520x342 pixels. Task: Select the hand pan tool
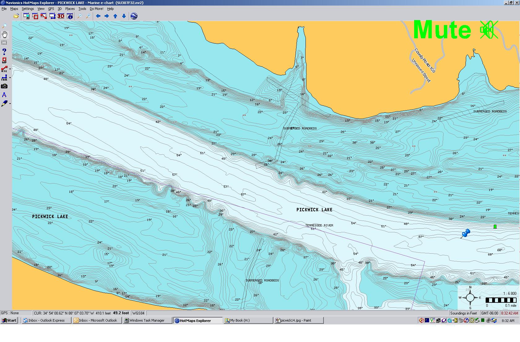point(4,34)
